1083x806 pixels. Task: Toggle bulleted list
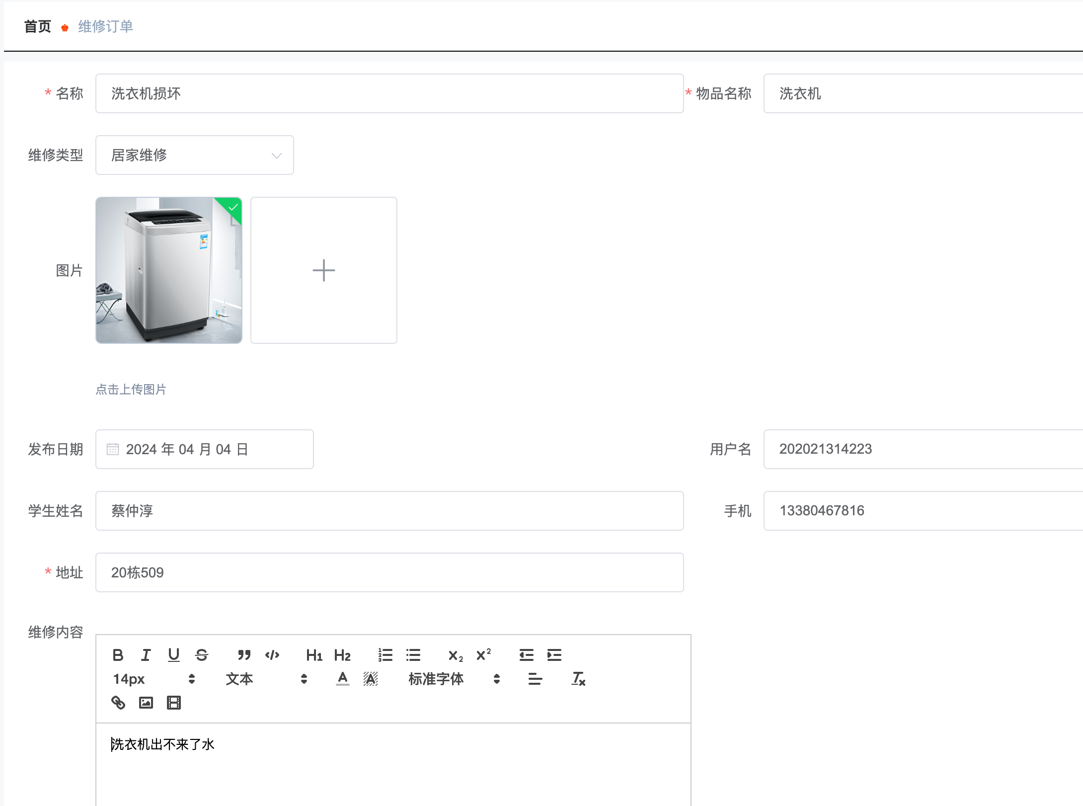(413, 655)
